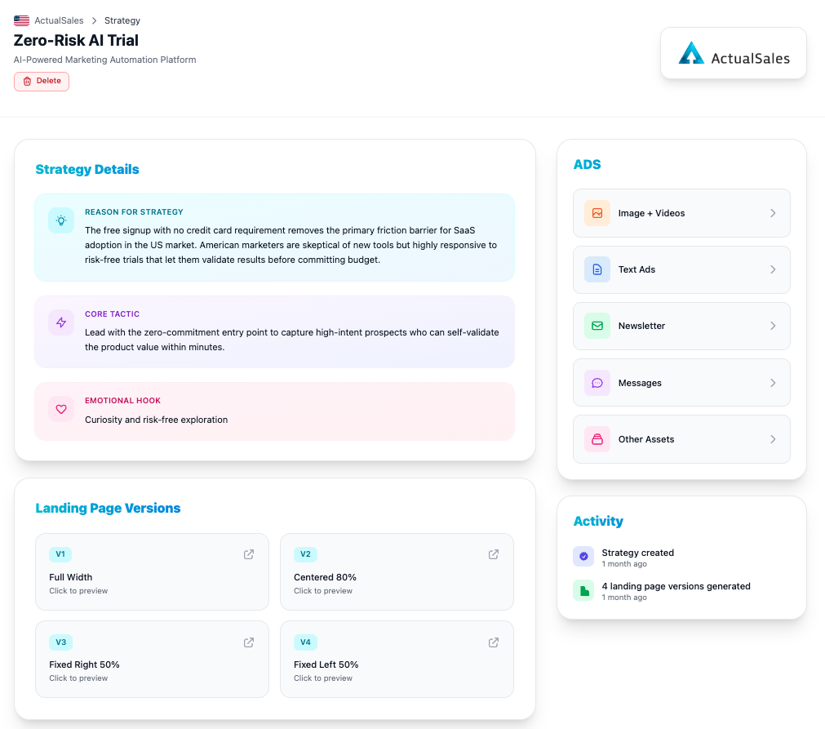Expand the Other Assets chevron
Viewport: 825px width, 729px height.
pyautogui.click(x=773, y=439)
